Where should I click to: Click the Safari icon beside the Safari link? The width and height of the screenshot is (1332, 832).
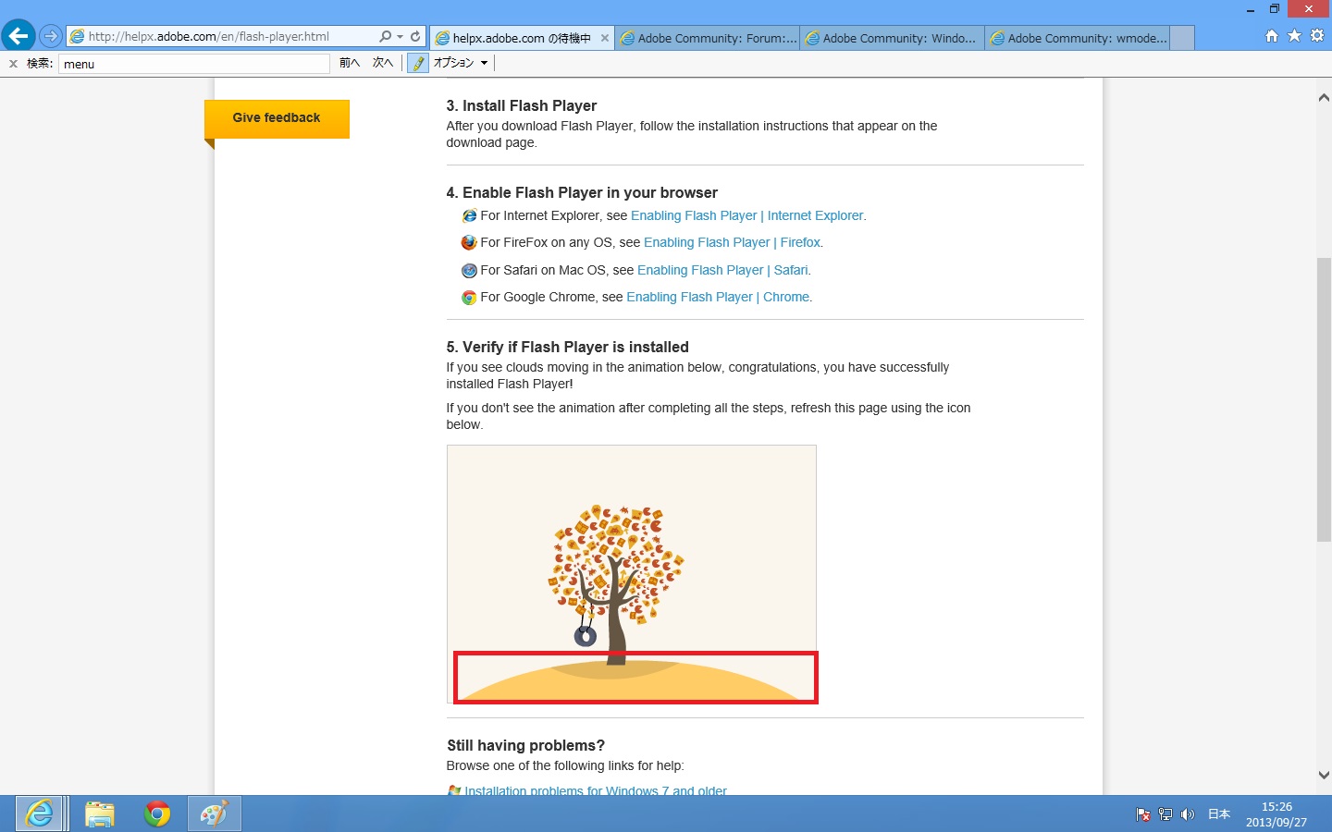coord(469,270)
